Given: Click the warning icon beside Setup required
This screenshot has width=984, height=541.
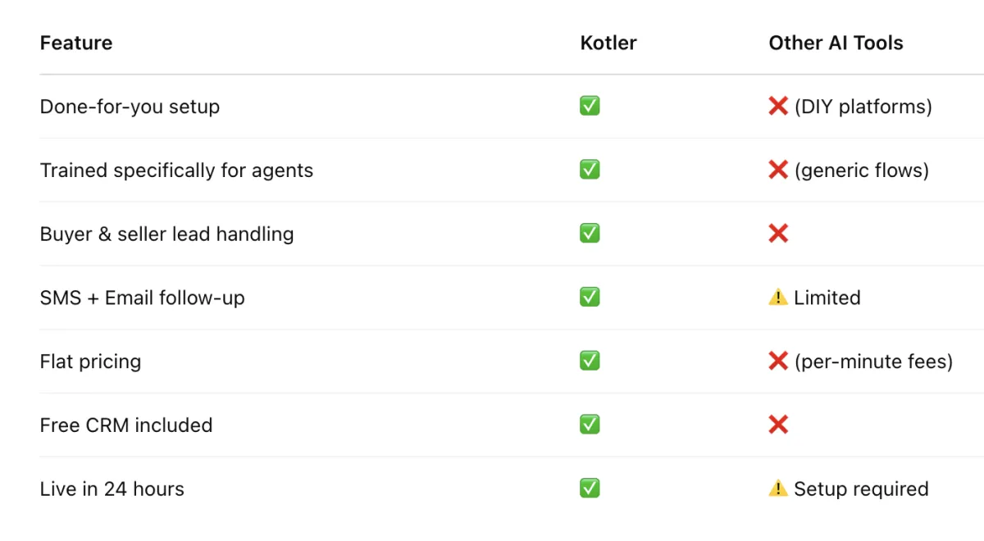Looking at the screenshot, I should 778,489.
